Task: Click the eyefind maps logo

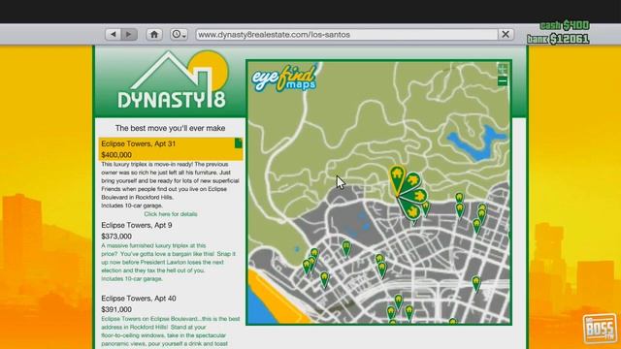Action: coord(283,78)
